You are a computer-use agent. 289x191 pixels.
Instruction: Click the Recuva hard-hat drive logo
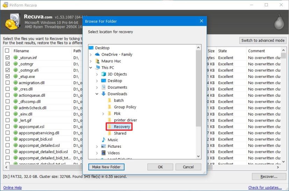12,21
